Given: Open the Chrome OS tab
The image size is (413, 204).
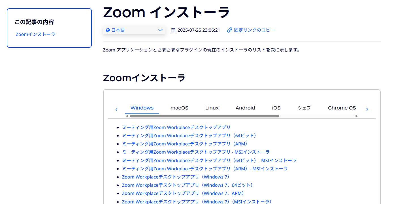Looking at the screenshot, I should coord(342,108).
